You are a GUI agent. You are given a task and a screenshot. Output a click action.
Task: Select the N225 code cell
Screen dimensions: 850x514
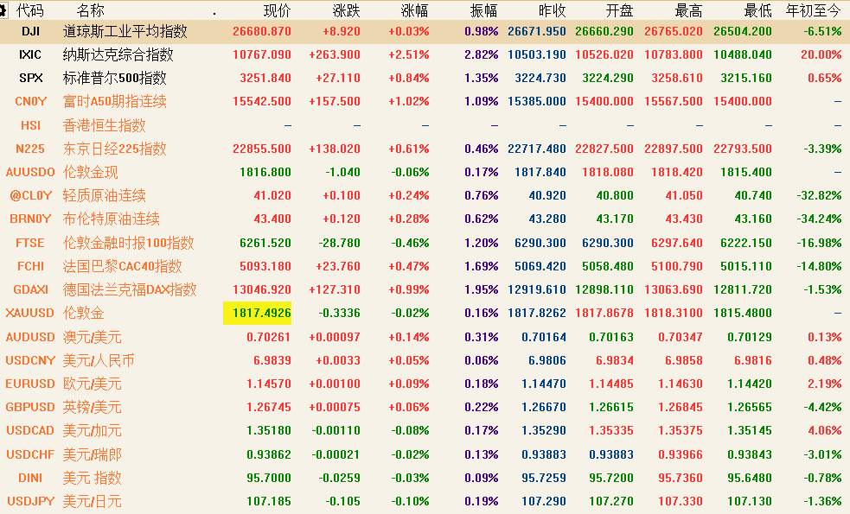(30, 149)
